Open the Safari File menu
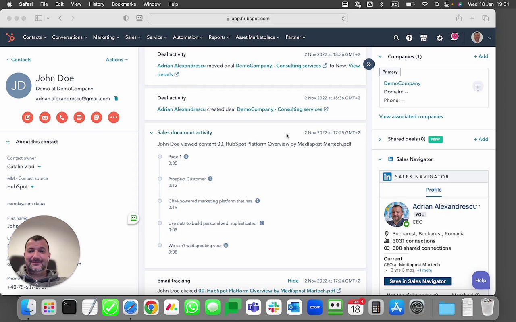The width and height of the screenshot is (516, 322). tap(44, 4)
